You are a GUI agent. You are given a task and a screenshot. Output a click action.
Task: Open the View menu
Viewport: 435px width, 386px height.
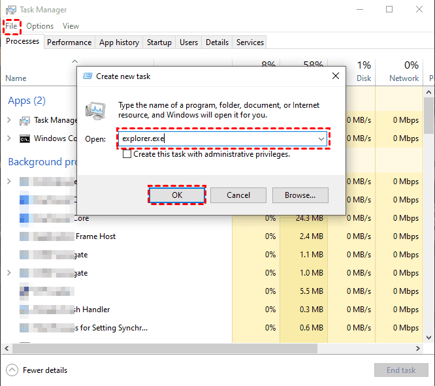(x=71, y=26)
